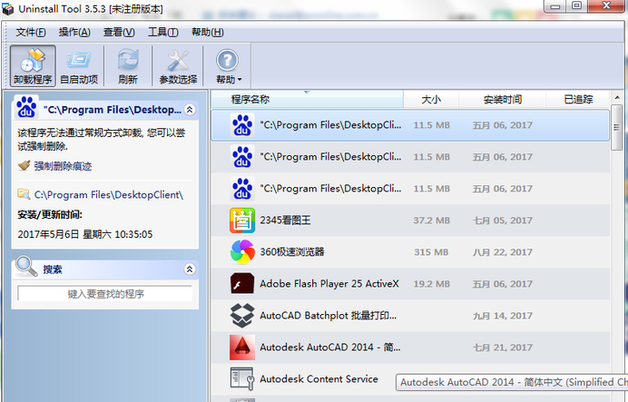
Task: Click the magnifier icon in 搜索 panel
Action: pyautogui.click(x=26, y=266)
